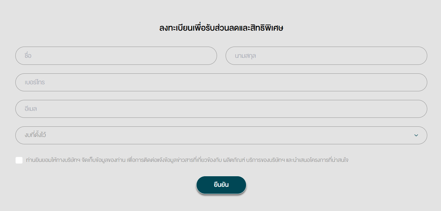Select the เบอร์โทร phone number field

pos(221,82)
